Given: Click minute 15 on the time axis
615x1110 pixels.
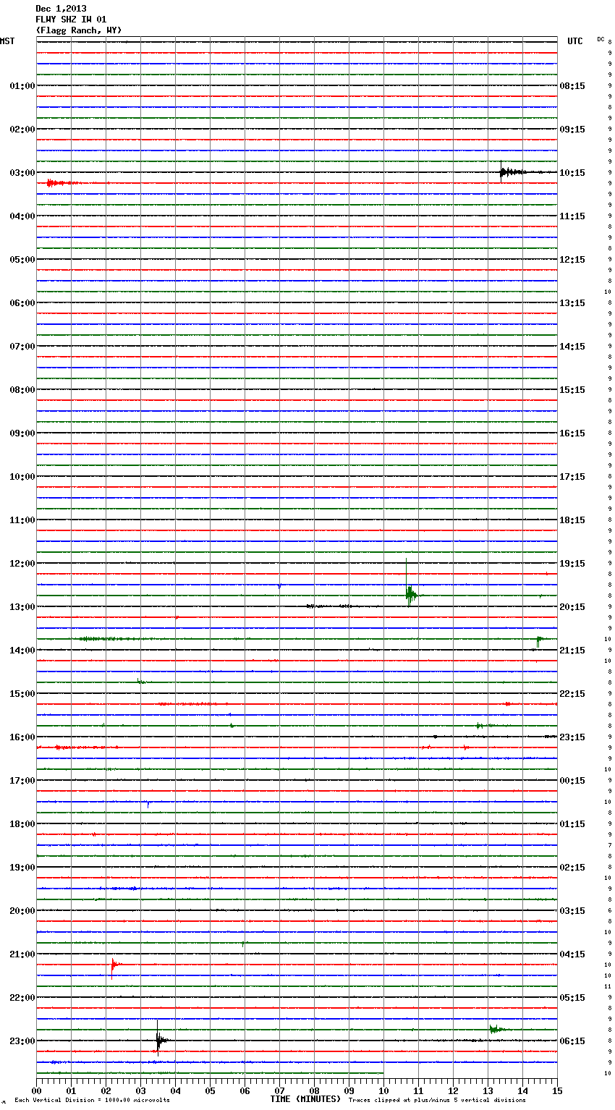Looking at the screenshot, I should (557, 1090).
